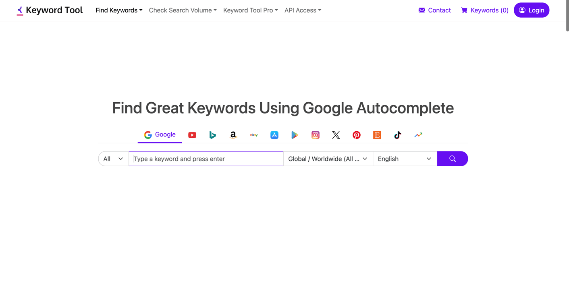Switch to Instagram keyword search
Image resolution: width=569 pixels, height=302 pixels.
coord(315,135)
